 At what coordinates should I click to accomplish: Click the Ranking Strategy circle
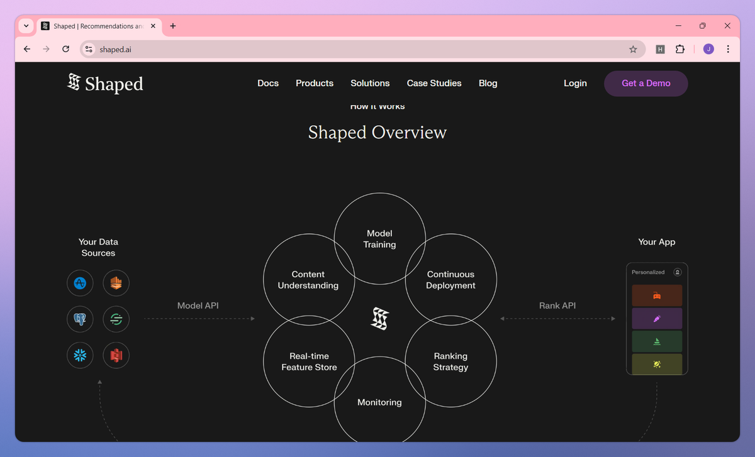450,361
